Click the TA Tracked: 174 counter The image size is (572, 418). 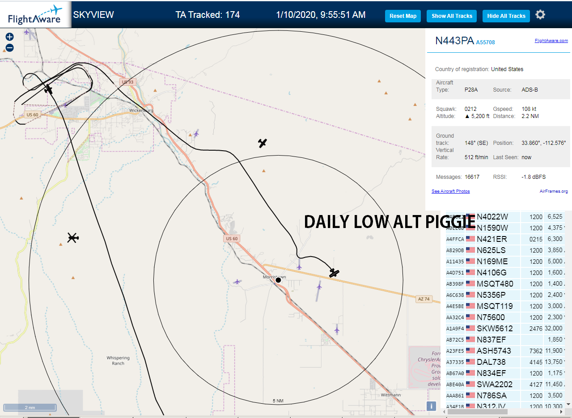click(208, 15)
